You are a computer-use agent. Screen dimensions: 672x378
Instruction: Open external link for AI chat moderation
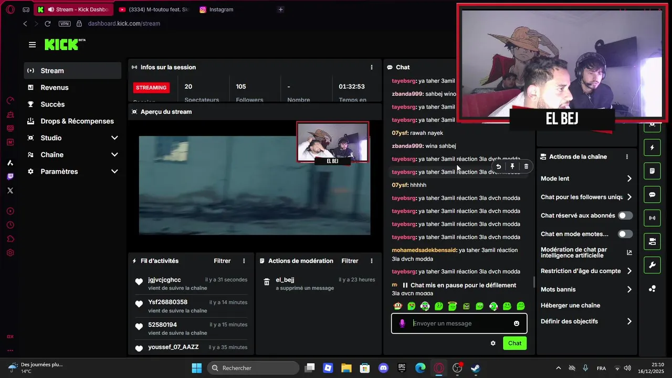[x=629, y=253]
